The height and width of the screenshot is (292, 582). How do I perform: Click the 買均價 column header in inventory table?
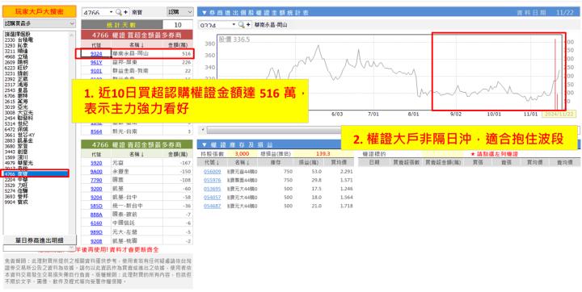tap(339, 162)
